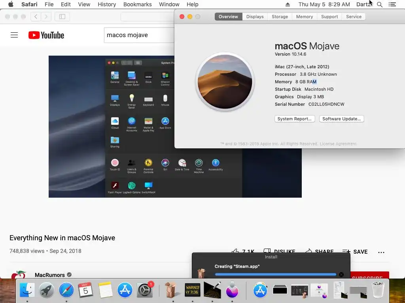
Task: Open the Help menu
Action: (193, 4)
